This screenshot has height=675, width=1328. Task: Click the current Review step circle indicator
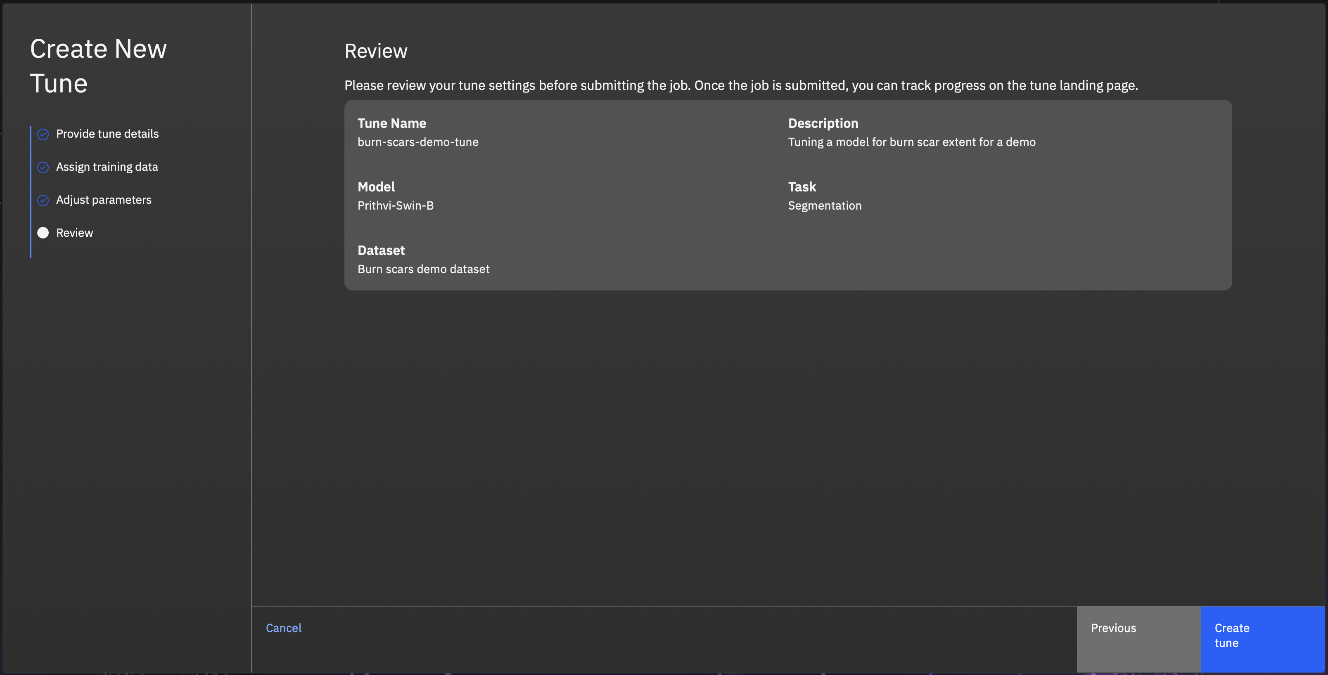pos(43,233)
